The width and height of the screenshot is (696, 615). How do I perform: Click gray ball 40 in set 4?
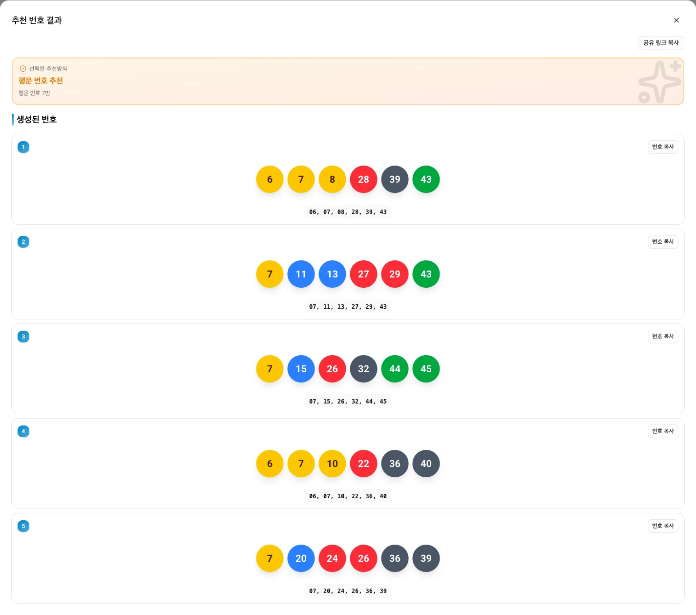click(x=426, y=464)
